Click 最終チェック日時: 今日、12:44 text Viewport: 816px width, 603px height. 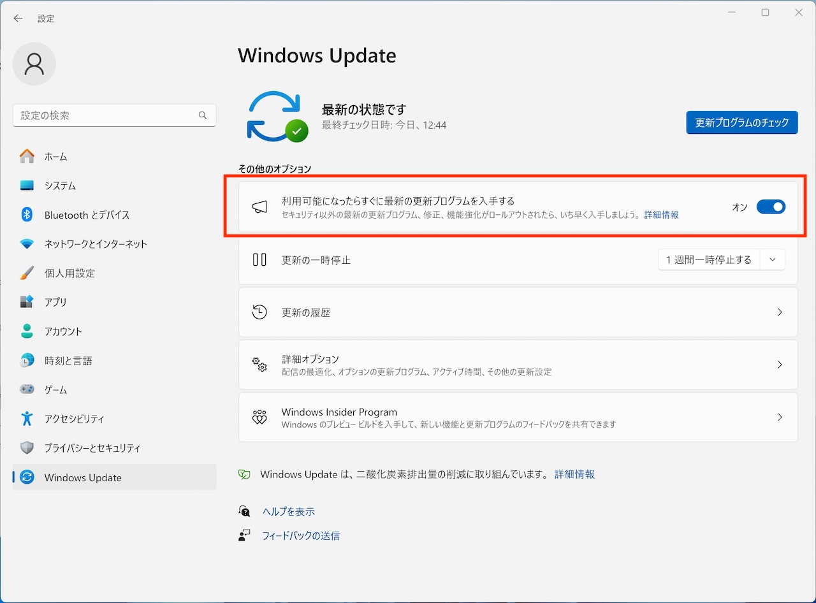point(384,125)
